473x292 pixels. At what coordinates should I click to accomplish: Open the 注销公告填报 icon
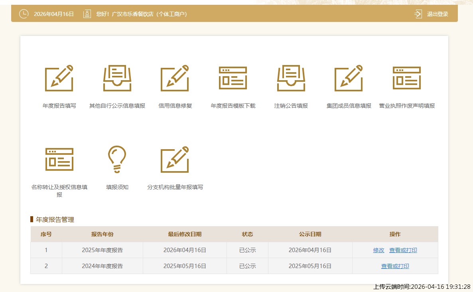coord(291,78)
